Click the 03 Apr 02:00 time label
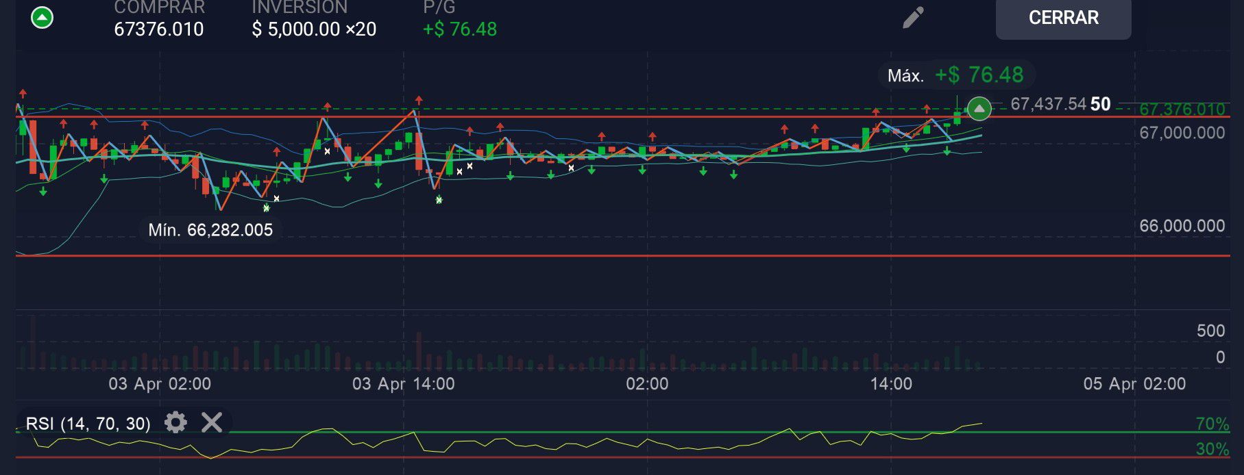The height and width of the screenshot is (475, 1244). (160, 383)
